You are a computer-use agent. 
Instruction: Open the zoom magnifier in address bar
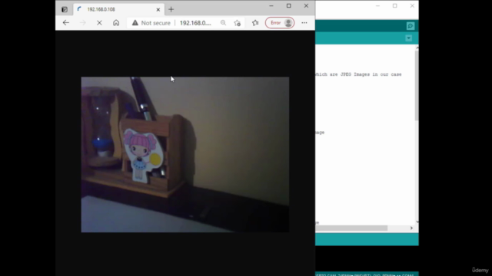click(223, 23)
